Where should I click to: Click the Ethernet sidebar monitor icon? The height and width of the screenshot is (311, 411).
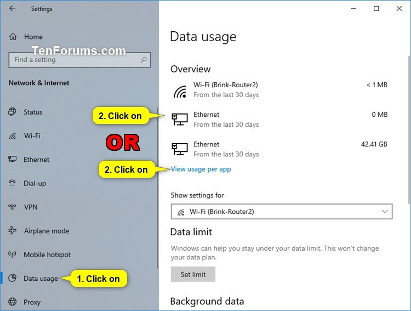point(12,159)
